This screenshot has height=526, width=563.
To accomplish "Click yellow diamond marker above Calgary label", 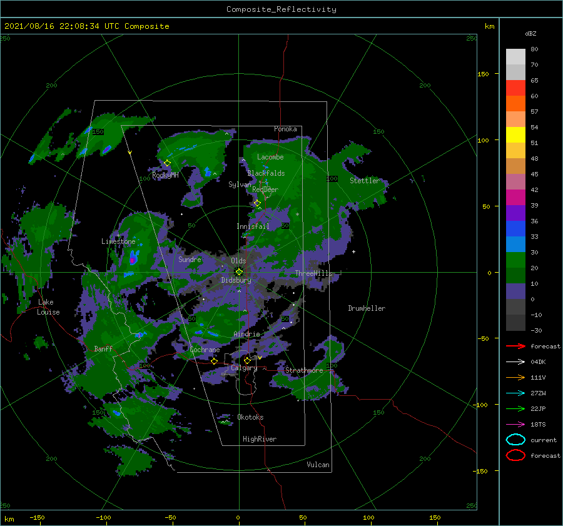I will 247,360.
